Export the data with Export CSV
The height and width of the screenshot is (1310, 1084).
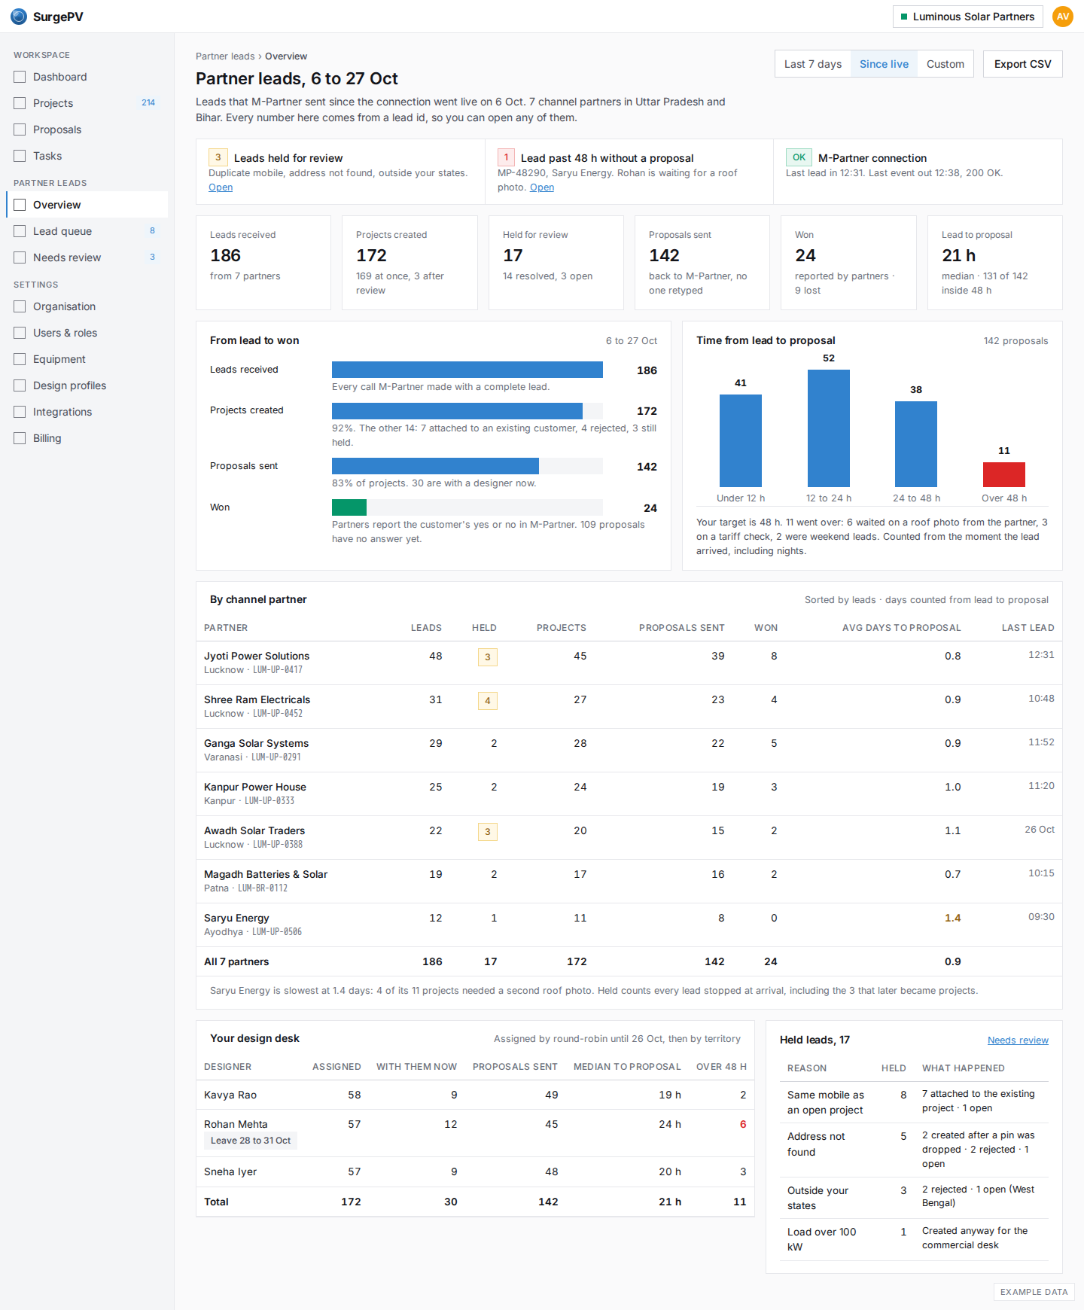[1022, 64]
